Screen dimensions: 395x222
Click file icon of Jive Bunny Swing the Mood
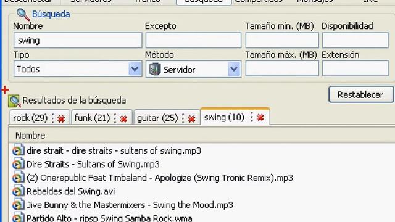tap(19, 204)
